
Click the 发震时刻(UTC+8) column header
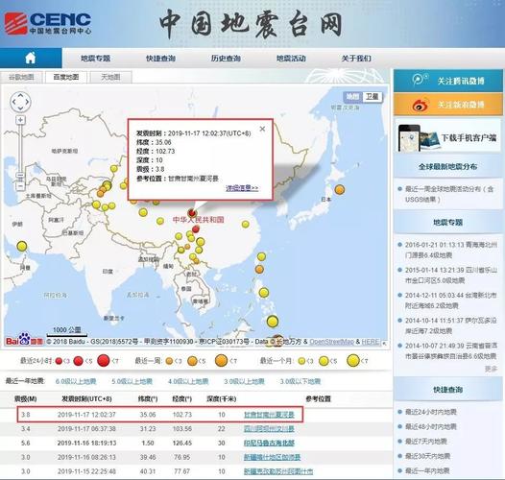pos(86,398)
